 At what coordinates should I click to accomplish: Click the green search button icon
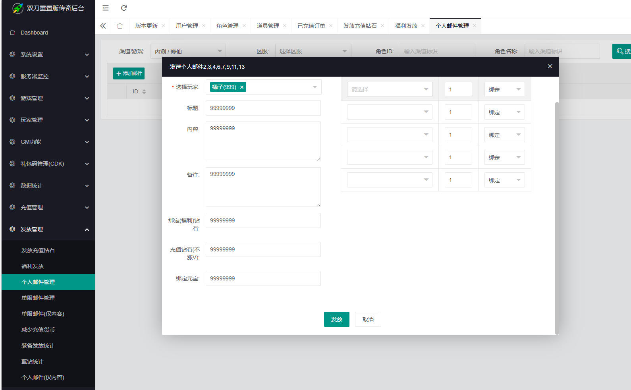click(x=620, y=51)
